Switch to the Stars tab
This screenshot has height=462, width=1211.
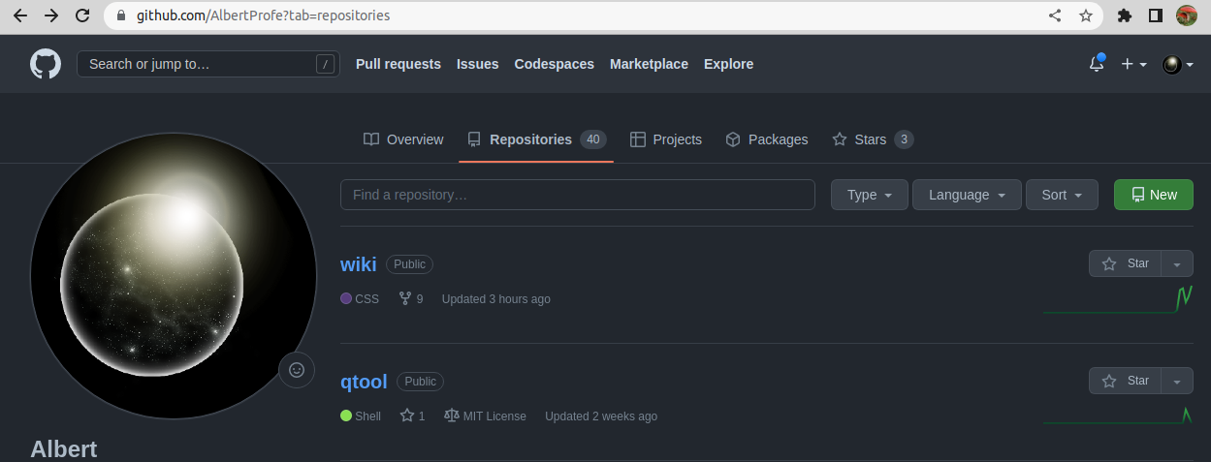tap(873, 139)
